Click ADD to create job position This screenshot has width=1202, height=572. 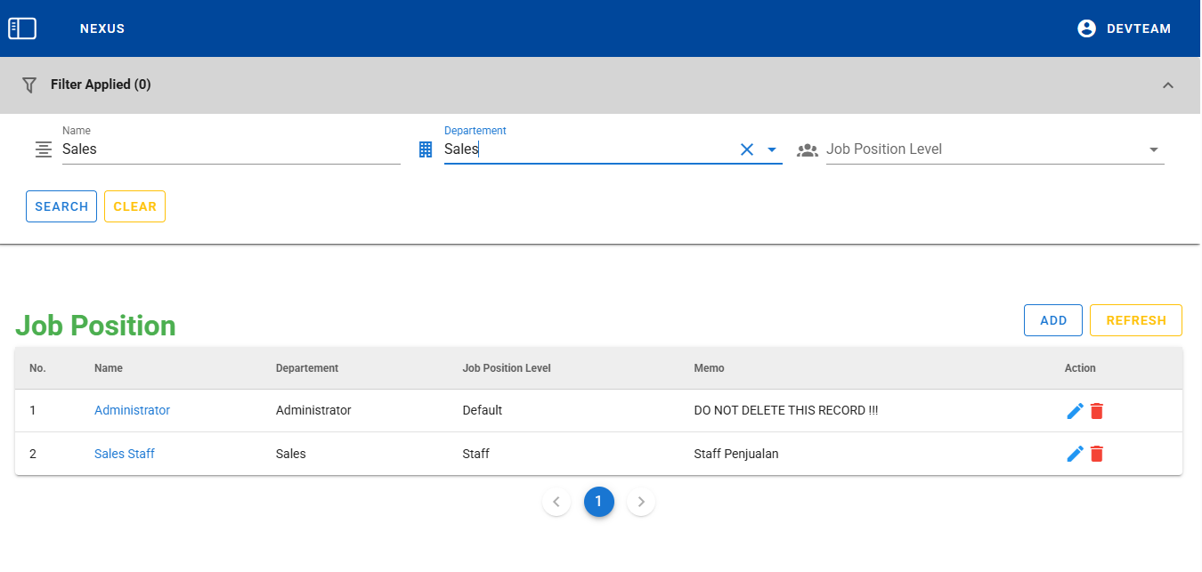[x=1052, y=320]
